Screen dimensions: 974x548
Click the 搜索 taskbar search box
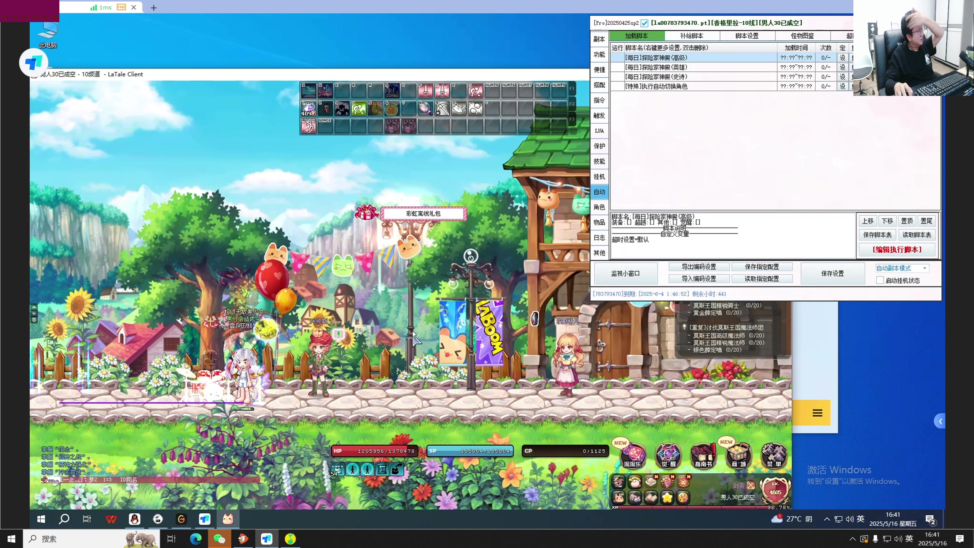click(91, 539)
